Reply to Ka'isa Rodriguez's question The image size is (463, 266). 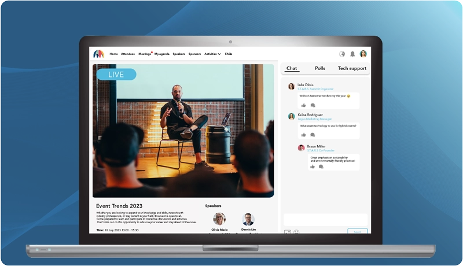[x=313, y=135]
